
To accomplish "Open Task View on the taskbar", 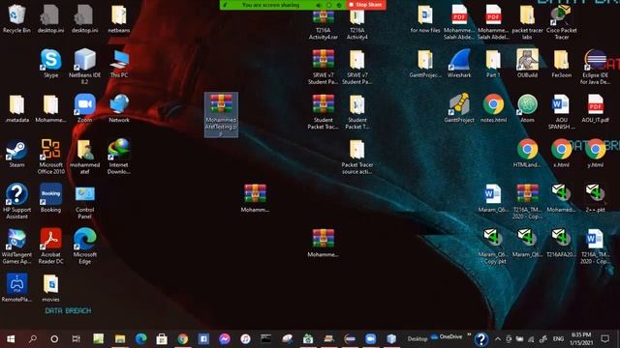I will click(76, 338).
